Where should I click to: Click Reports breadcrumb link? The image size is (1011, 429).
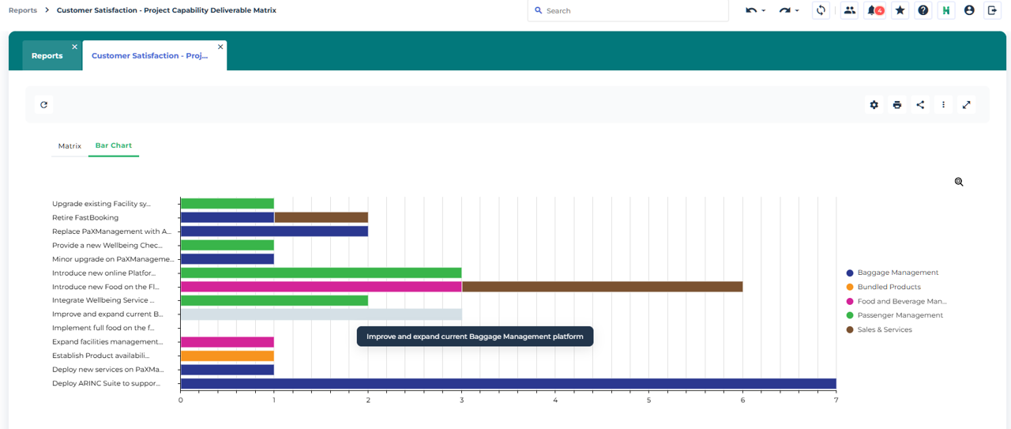pos(23,10)
